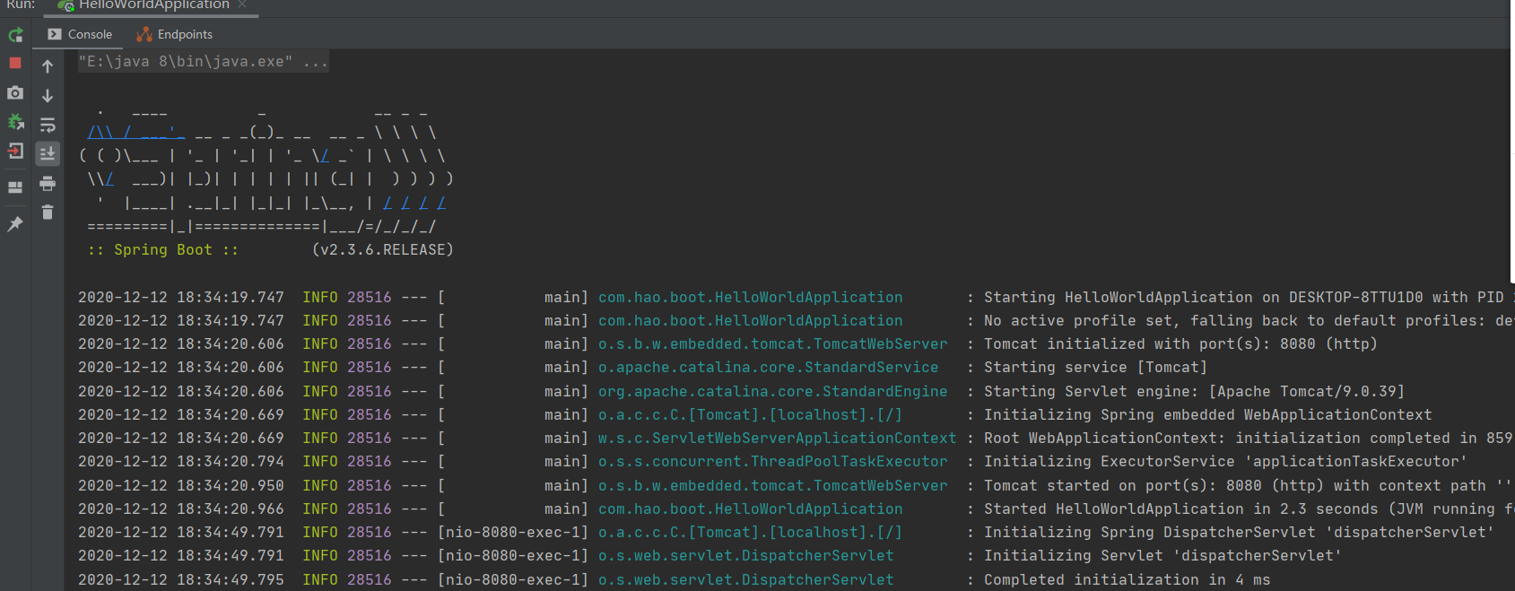
Task: Click 'Starting service [Tomcat]' message
Action: click(x=1095, y=367)
